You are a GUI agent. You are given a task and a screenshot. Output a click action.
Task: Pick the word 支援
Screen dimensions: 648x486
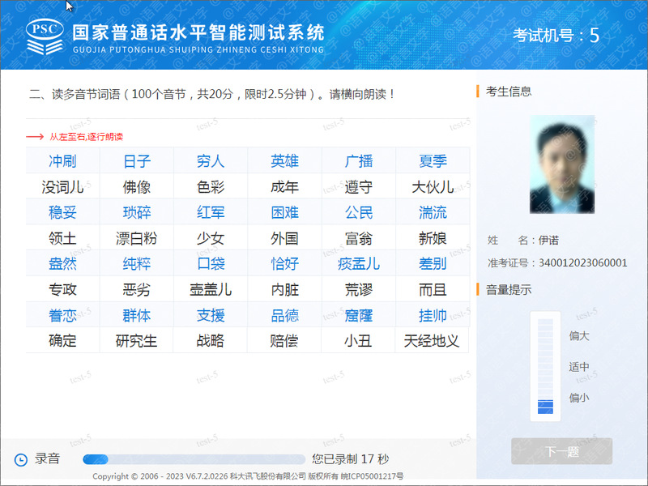[211, 316]
